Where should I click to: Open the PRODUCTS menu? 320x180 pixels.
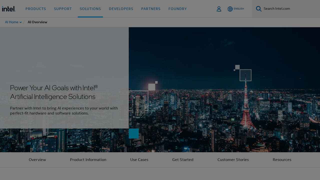(x=36, y=8)
